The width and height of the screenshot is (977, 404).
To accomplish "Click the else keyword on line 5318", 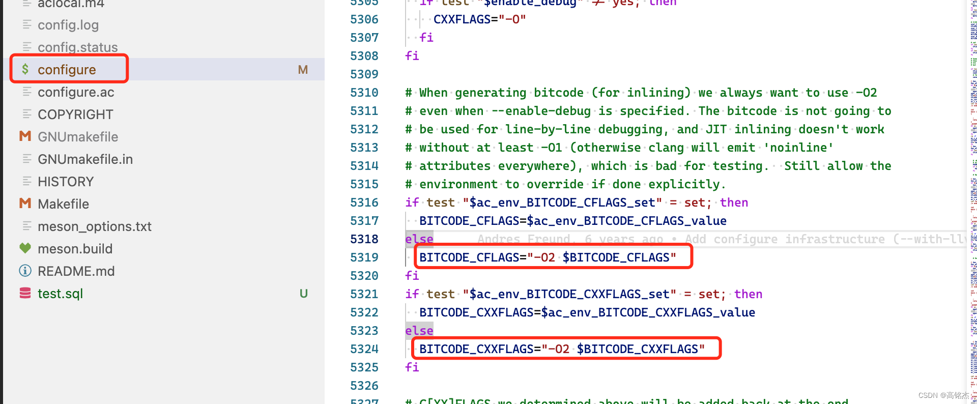I will click(x=419, y=239).
